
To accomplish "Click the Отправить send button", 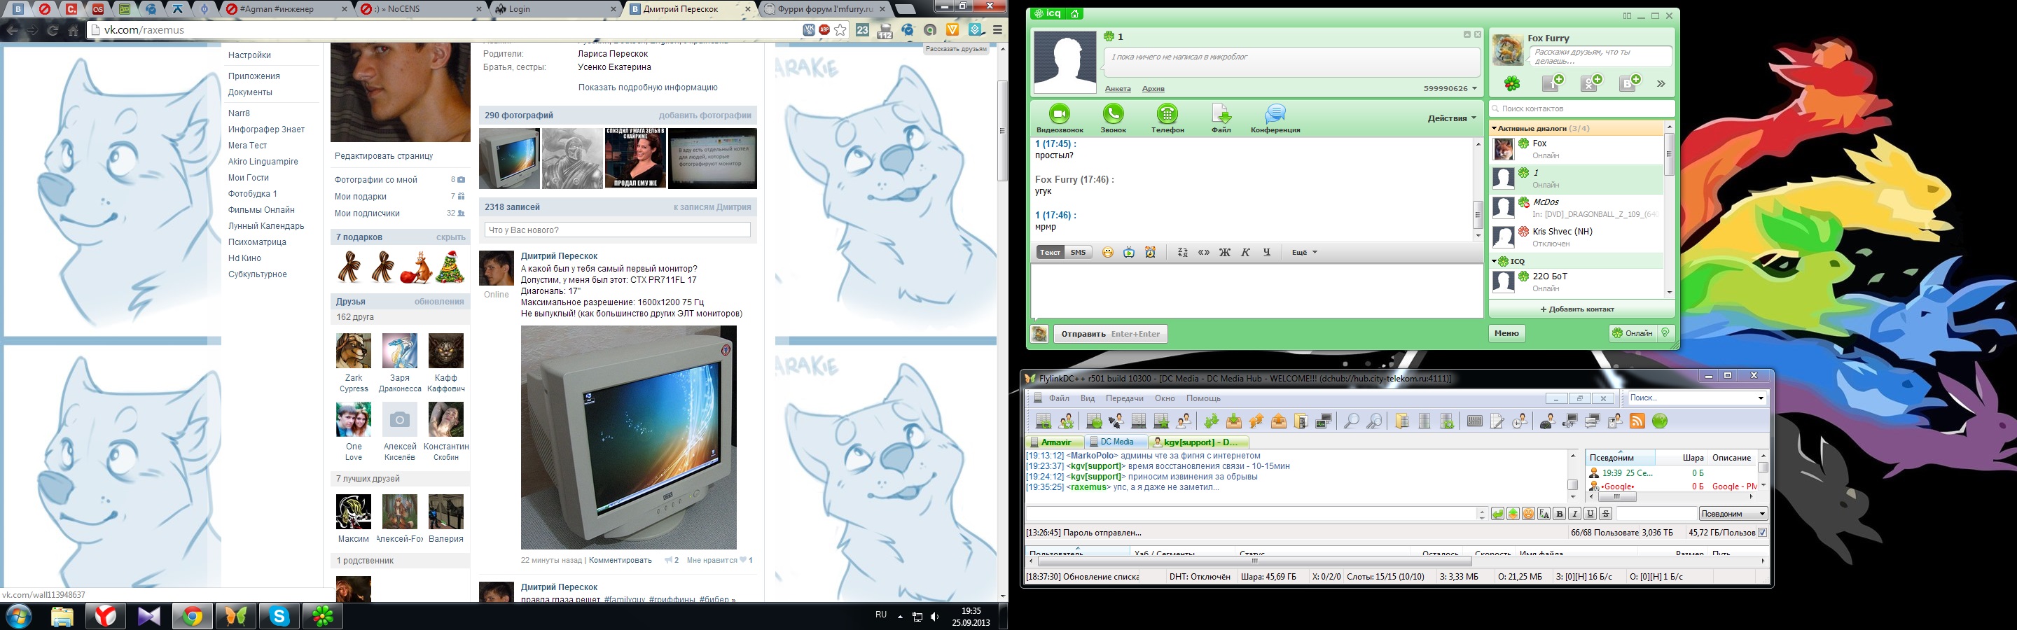I will [1109, 334].
